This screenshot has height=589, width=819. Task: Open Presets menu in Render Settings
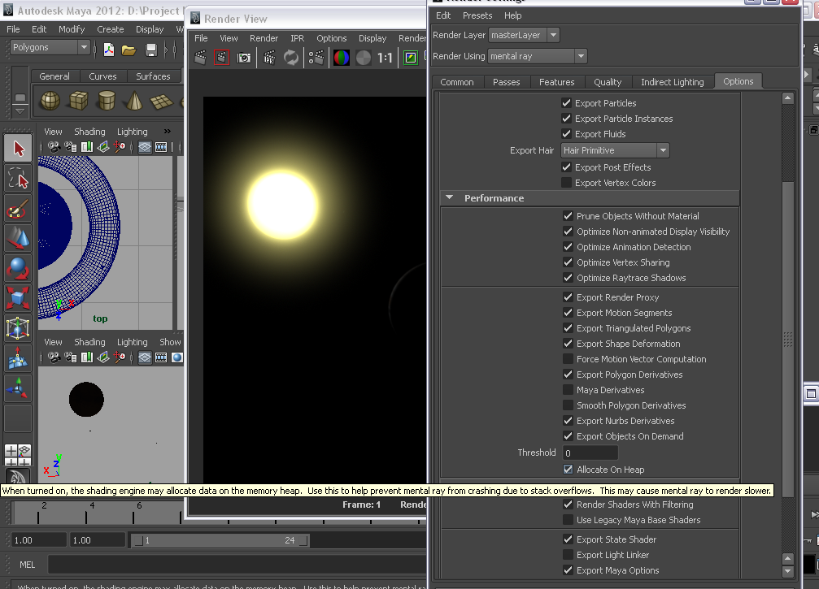point(477,15)
